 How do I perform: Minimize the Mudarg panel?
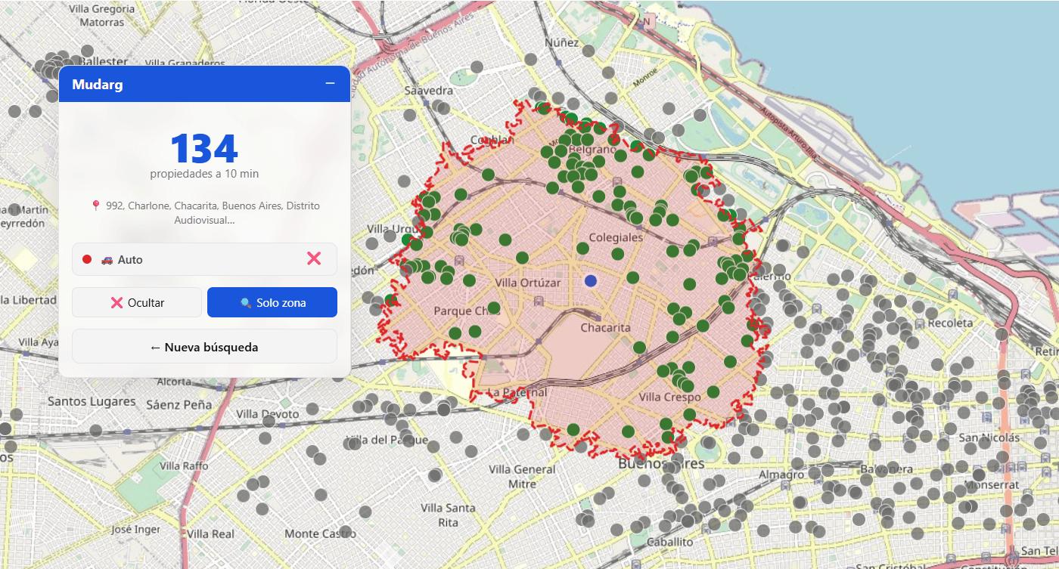330,83
